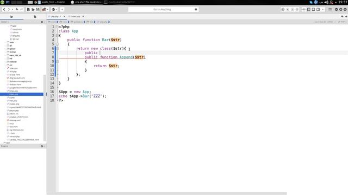This screenshot has height=195, width=348.
Task: Open the navigation history dropdown arrow
Action: click(13, 9)
